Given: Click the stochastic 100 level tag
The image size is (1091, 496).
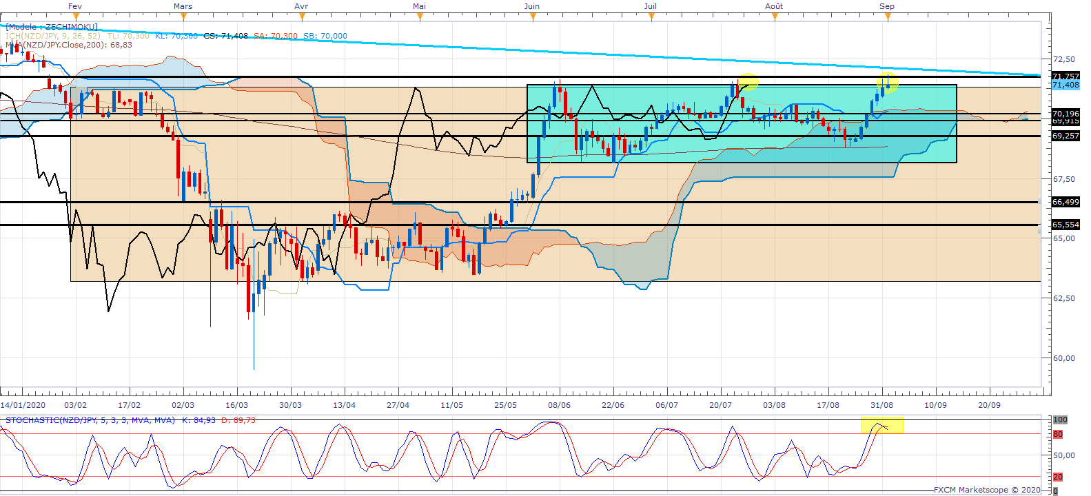Looking at the screenshot, I should coord(1060,420).
